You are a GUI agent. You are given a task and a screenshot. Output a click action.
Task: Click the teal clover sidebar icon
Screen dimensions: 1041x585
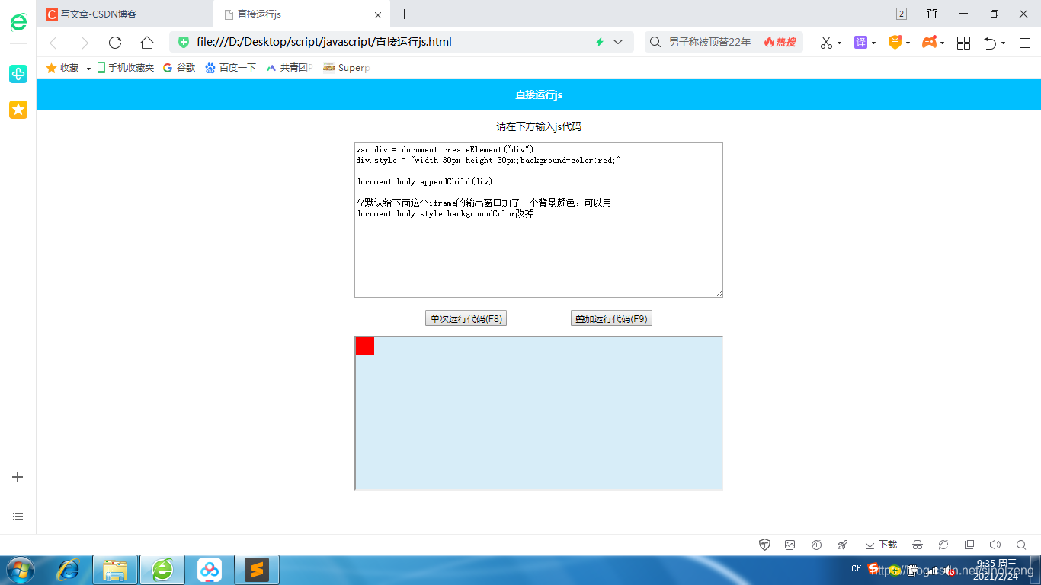(x=18, y=74)
